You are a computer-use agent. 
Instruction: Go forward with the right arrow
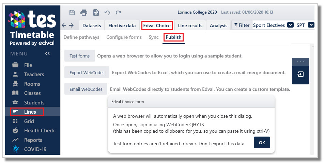coord(71,26)
